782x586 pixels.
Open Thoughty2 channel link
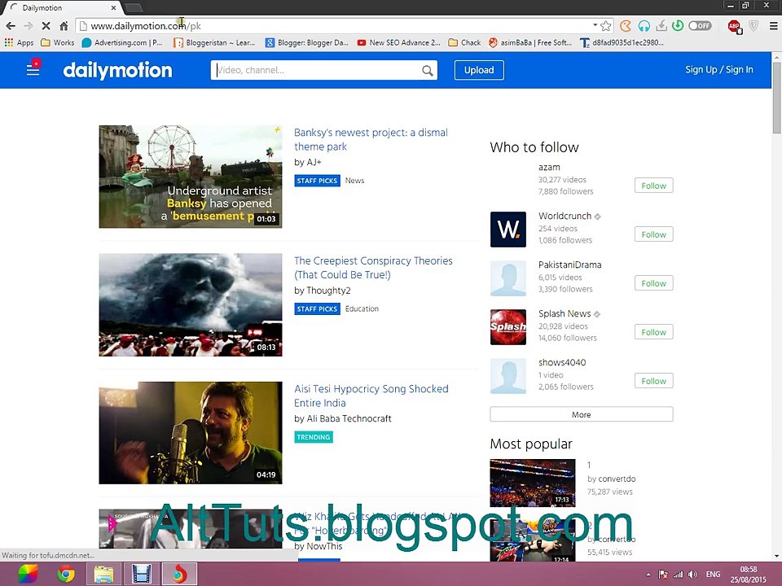(328, 291)
